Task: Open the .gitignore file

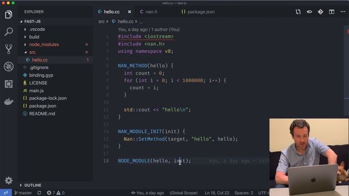Action: pyautogui.click(x=39, y=68)
